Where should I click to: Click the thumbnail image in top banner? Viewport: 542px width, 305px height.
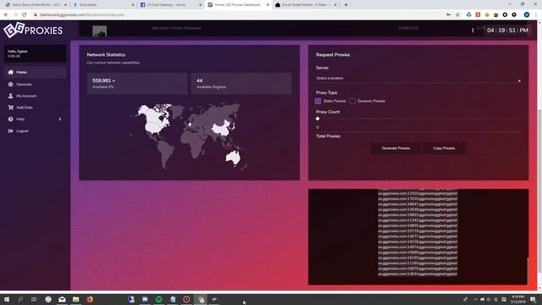[x=100, y=31]
